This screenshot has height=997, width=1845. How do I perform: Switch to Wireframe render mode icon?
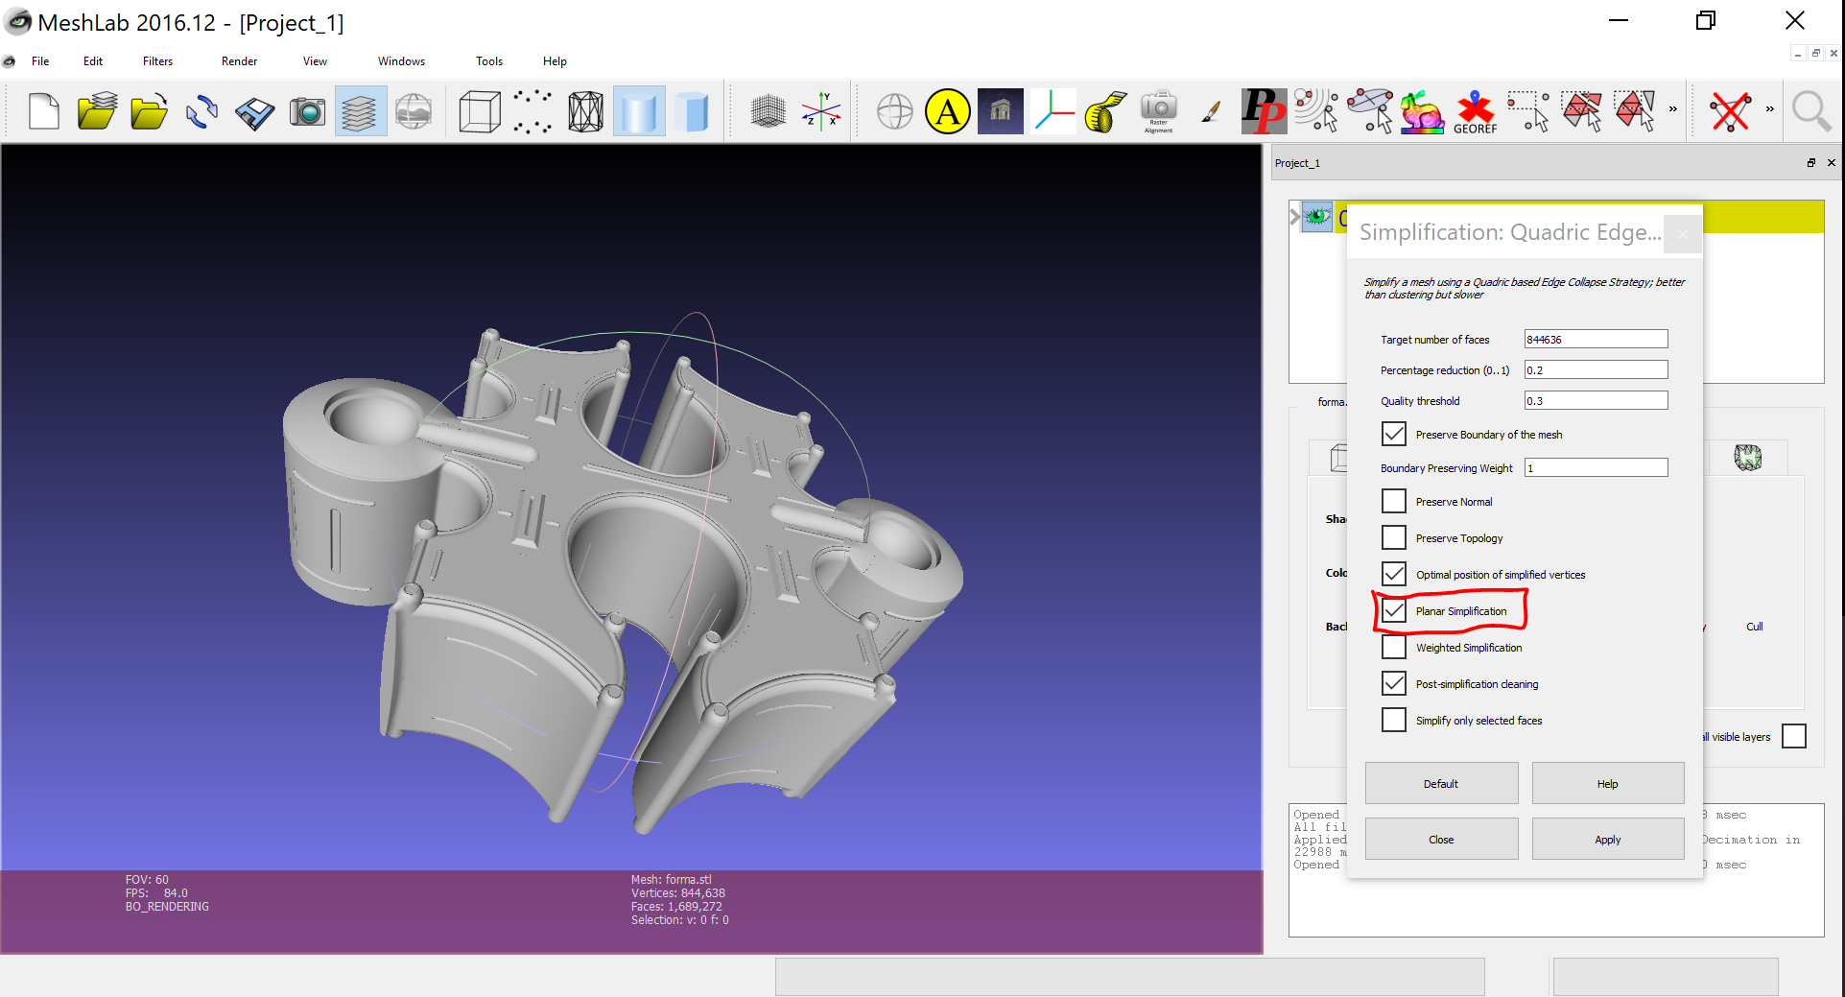[585, 112]
